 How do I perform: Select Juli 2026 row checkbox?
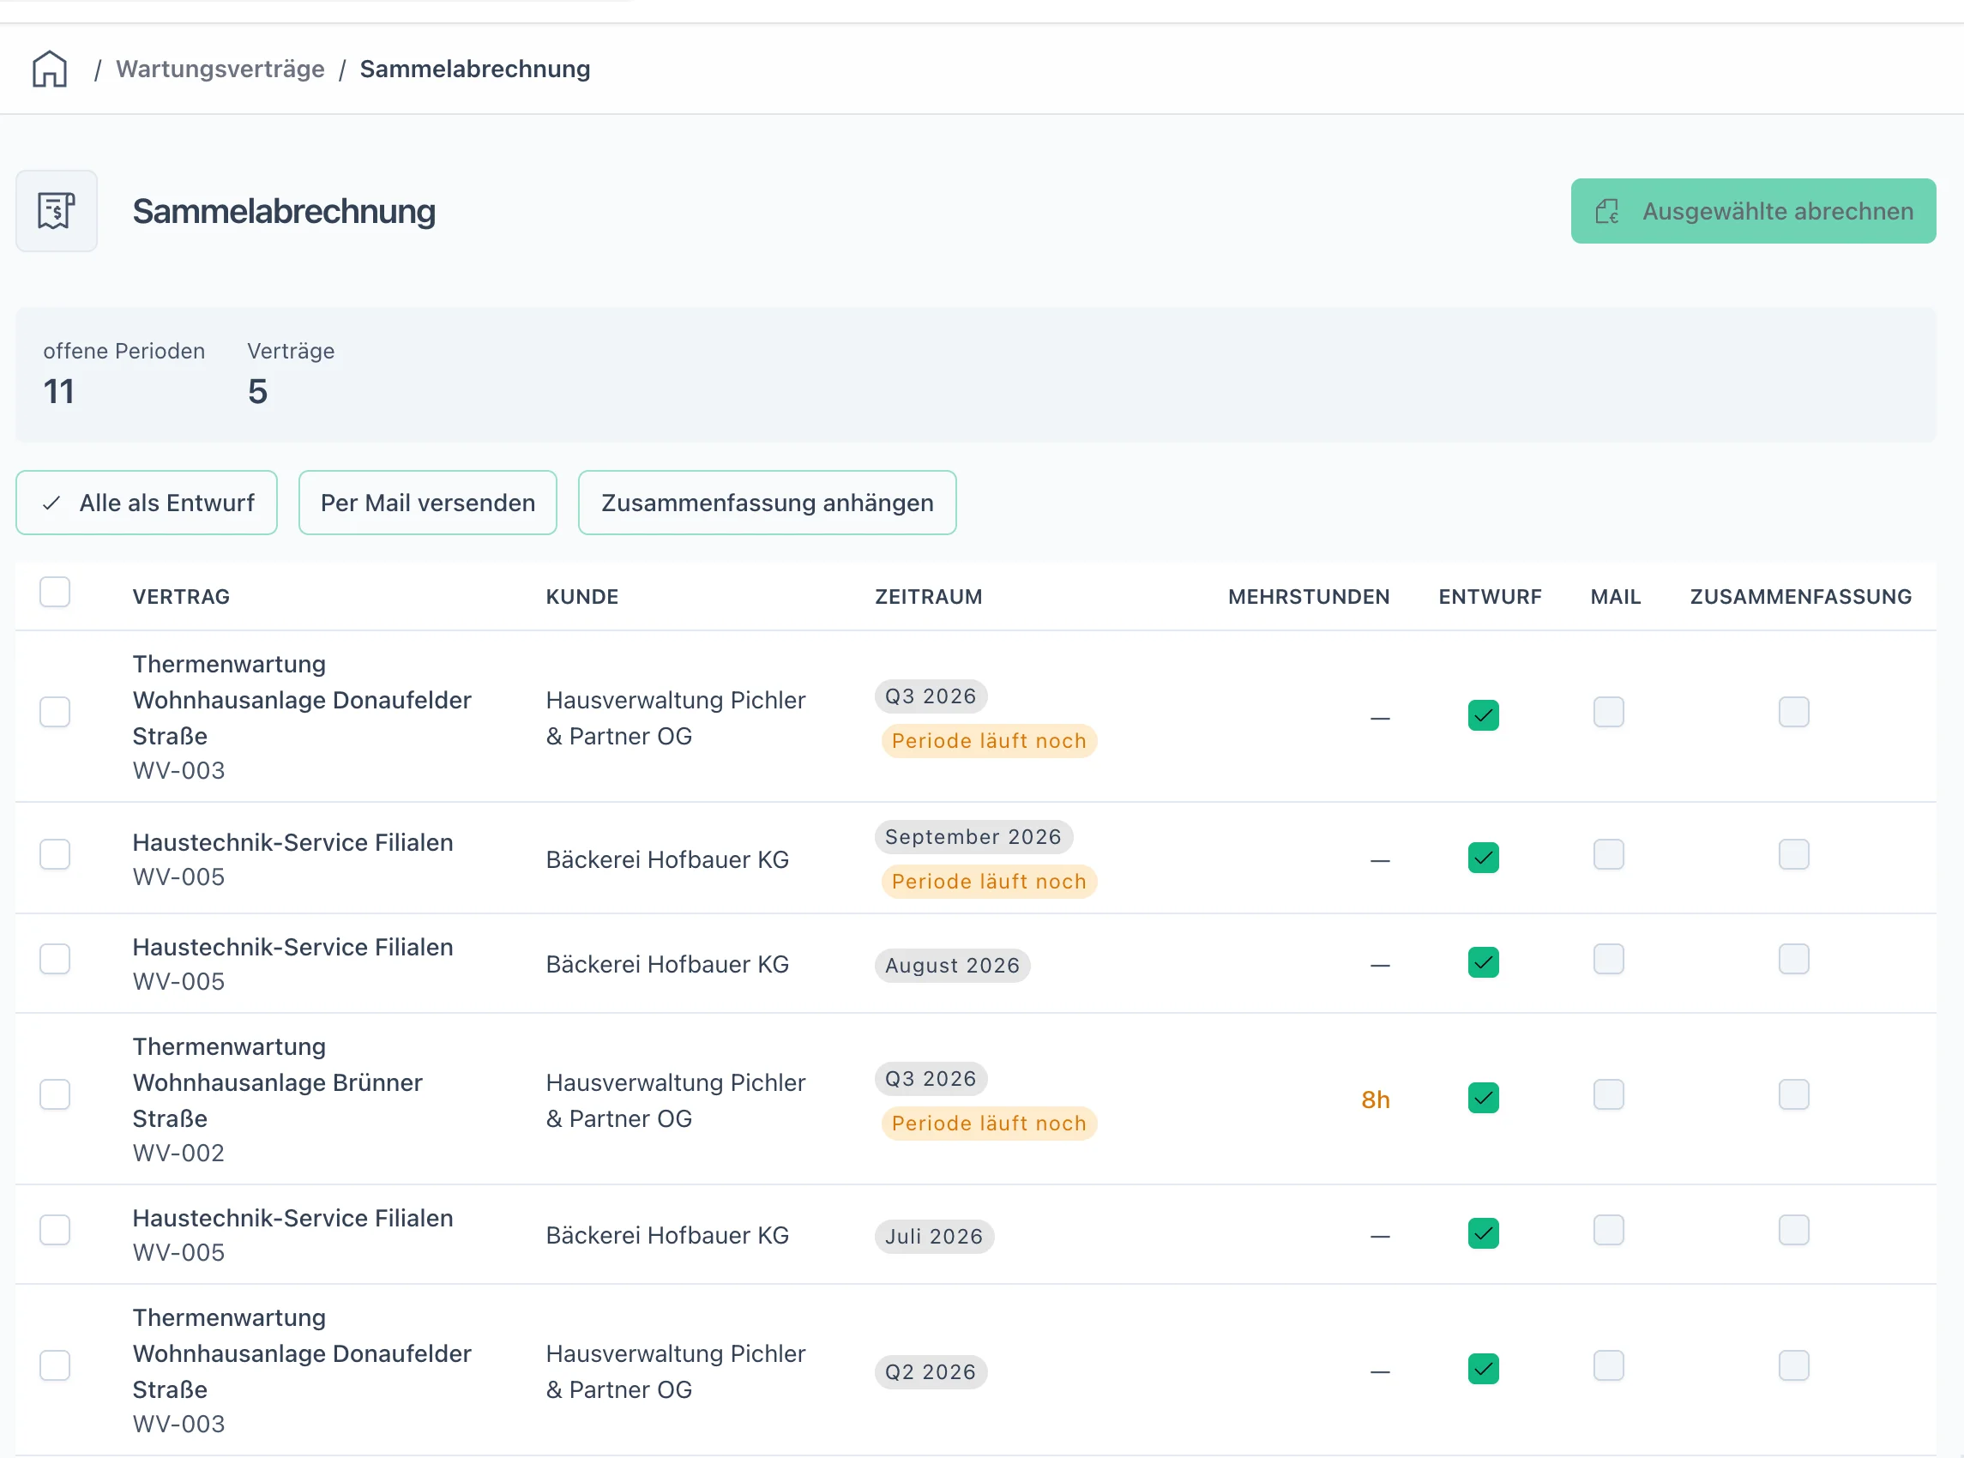click(55, 1231)
